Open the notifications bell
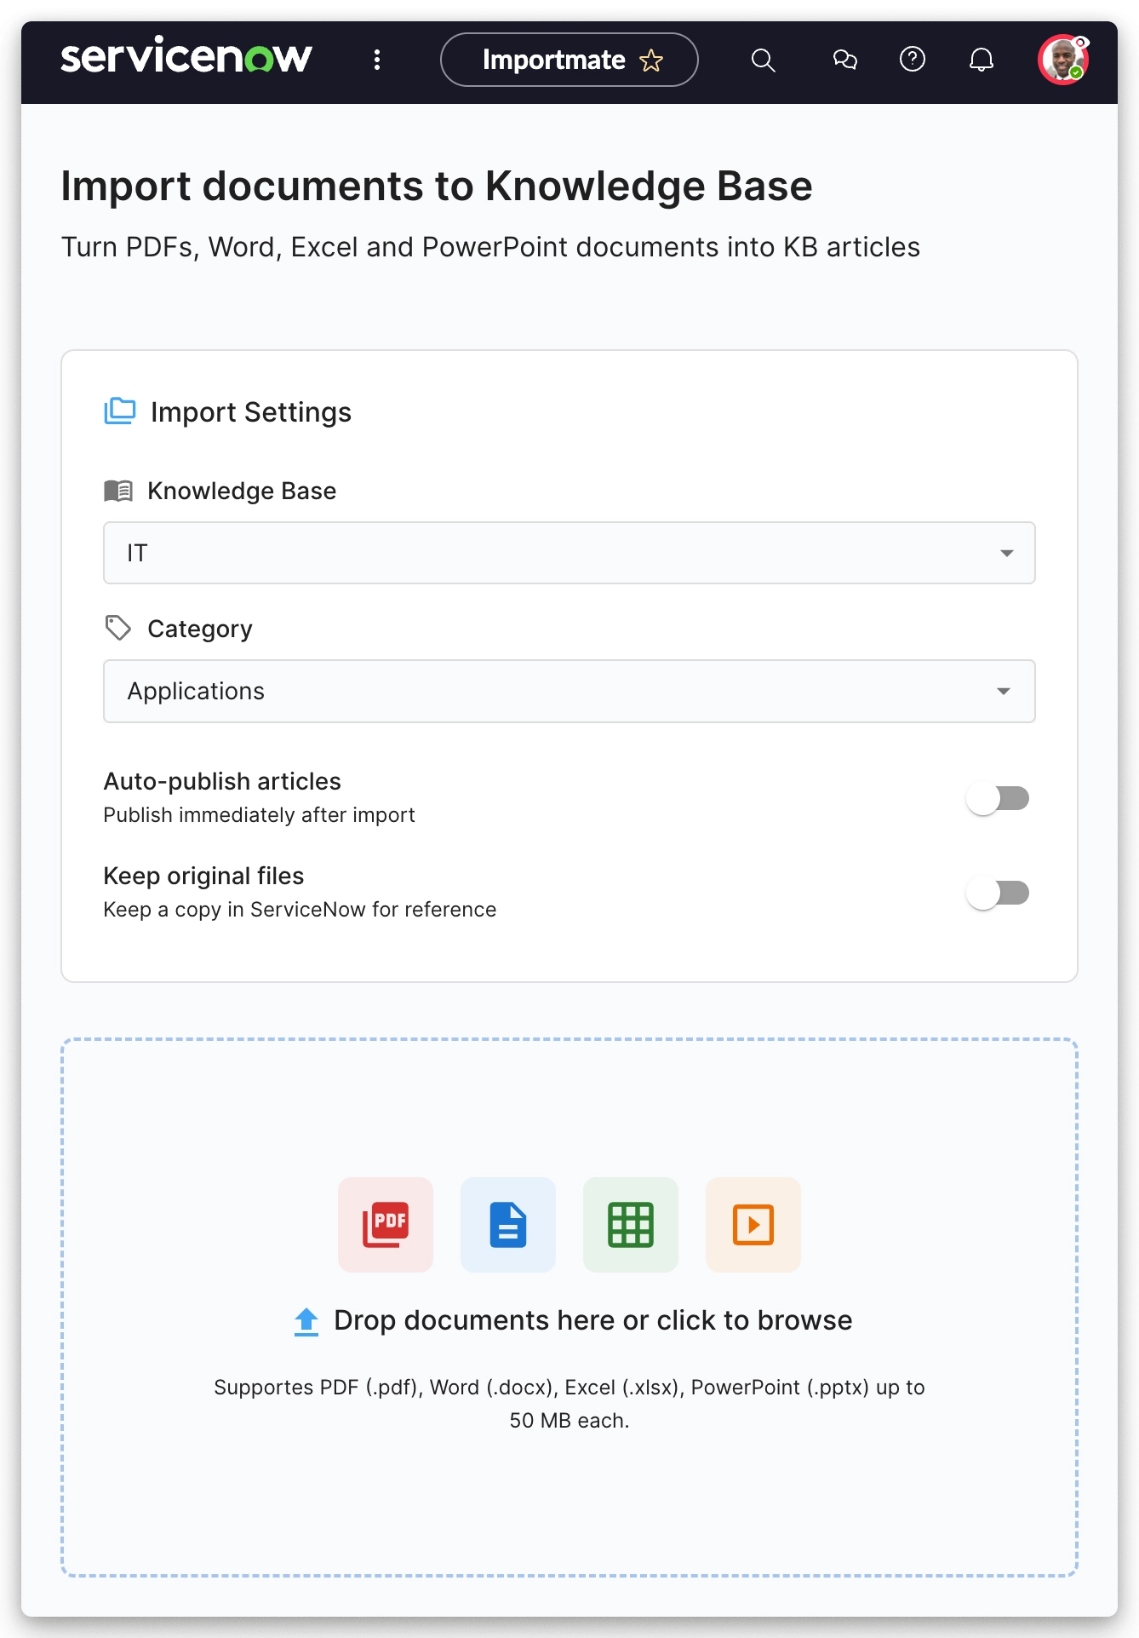1139x1638 pixels. click(982, 60)
